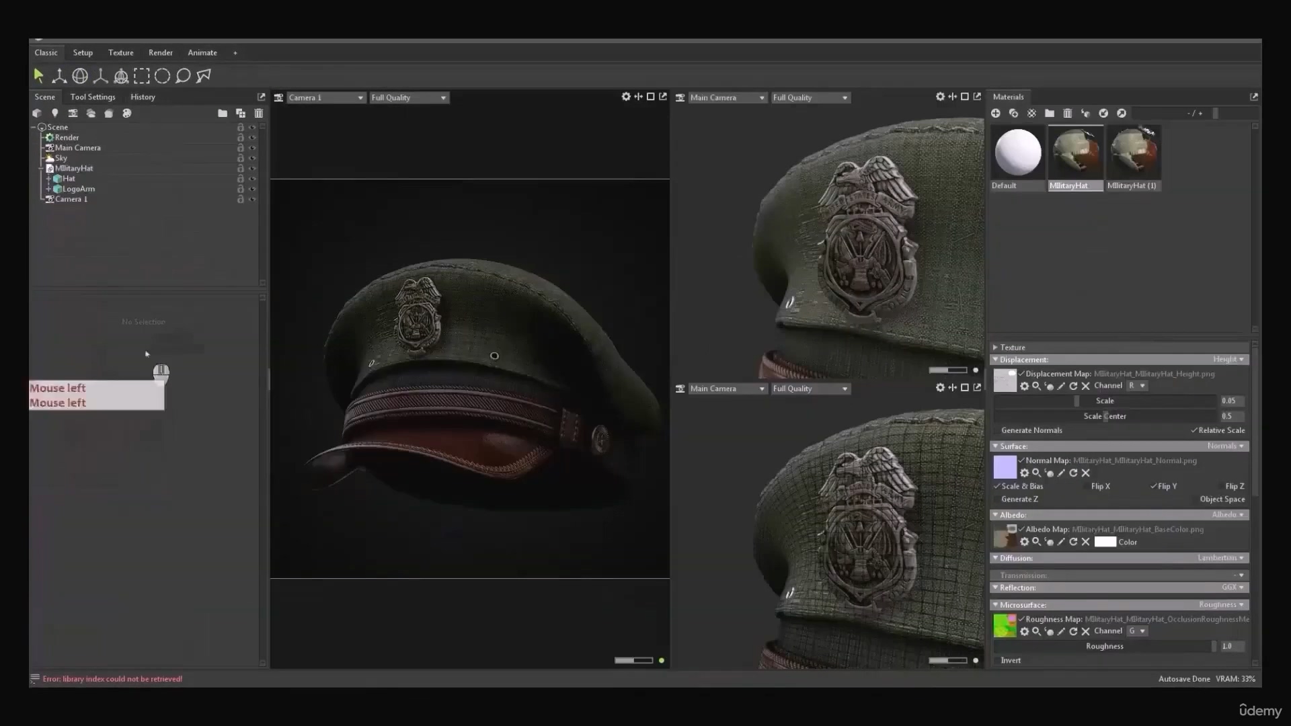Expand the Texture section
This screenshot has height=726, width=1291.
point(995,348)
